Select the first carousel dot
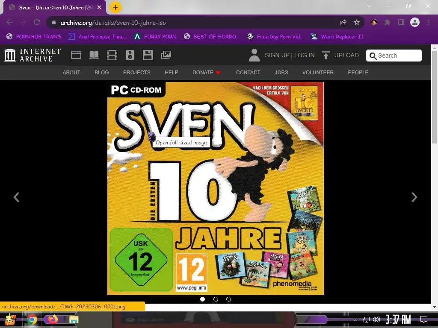 click(x=202, y=299)
